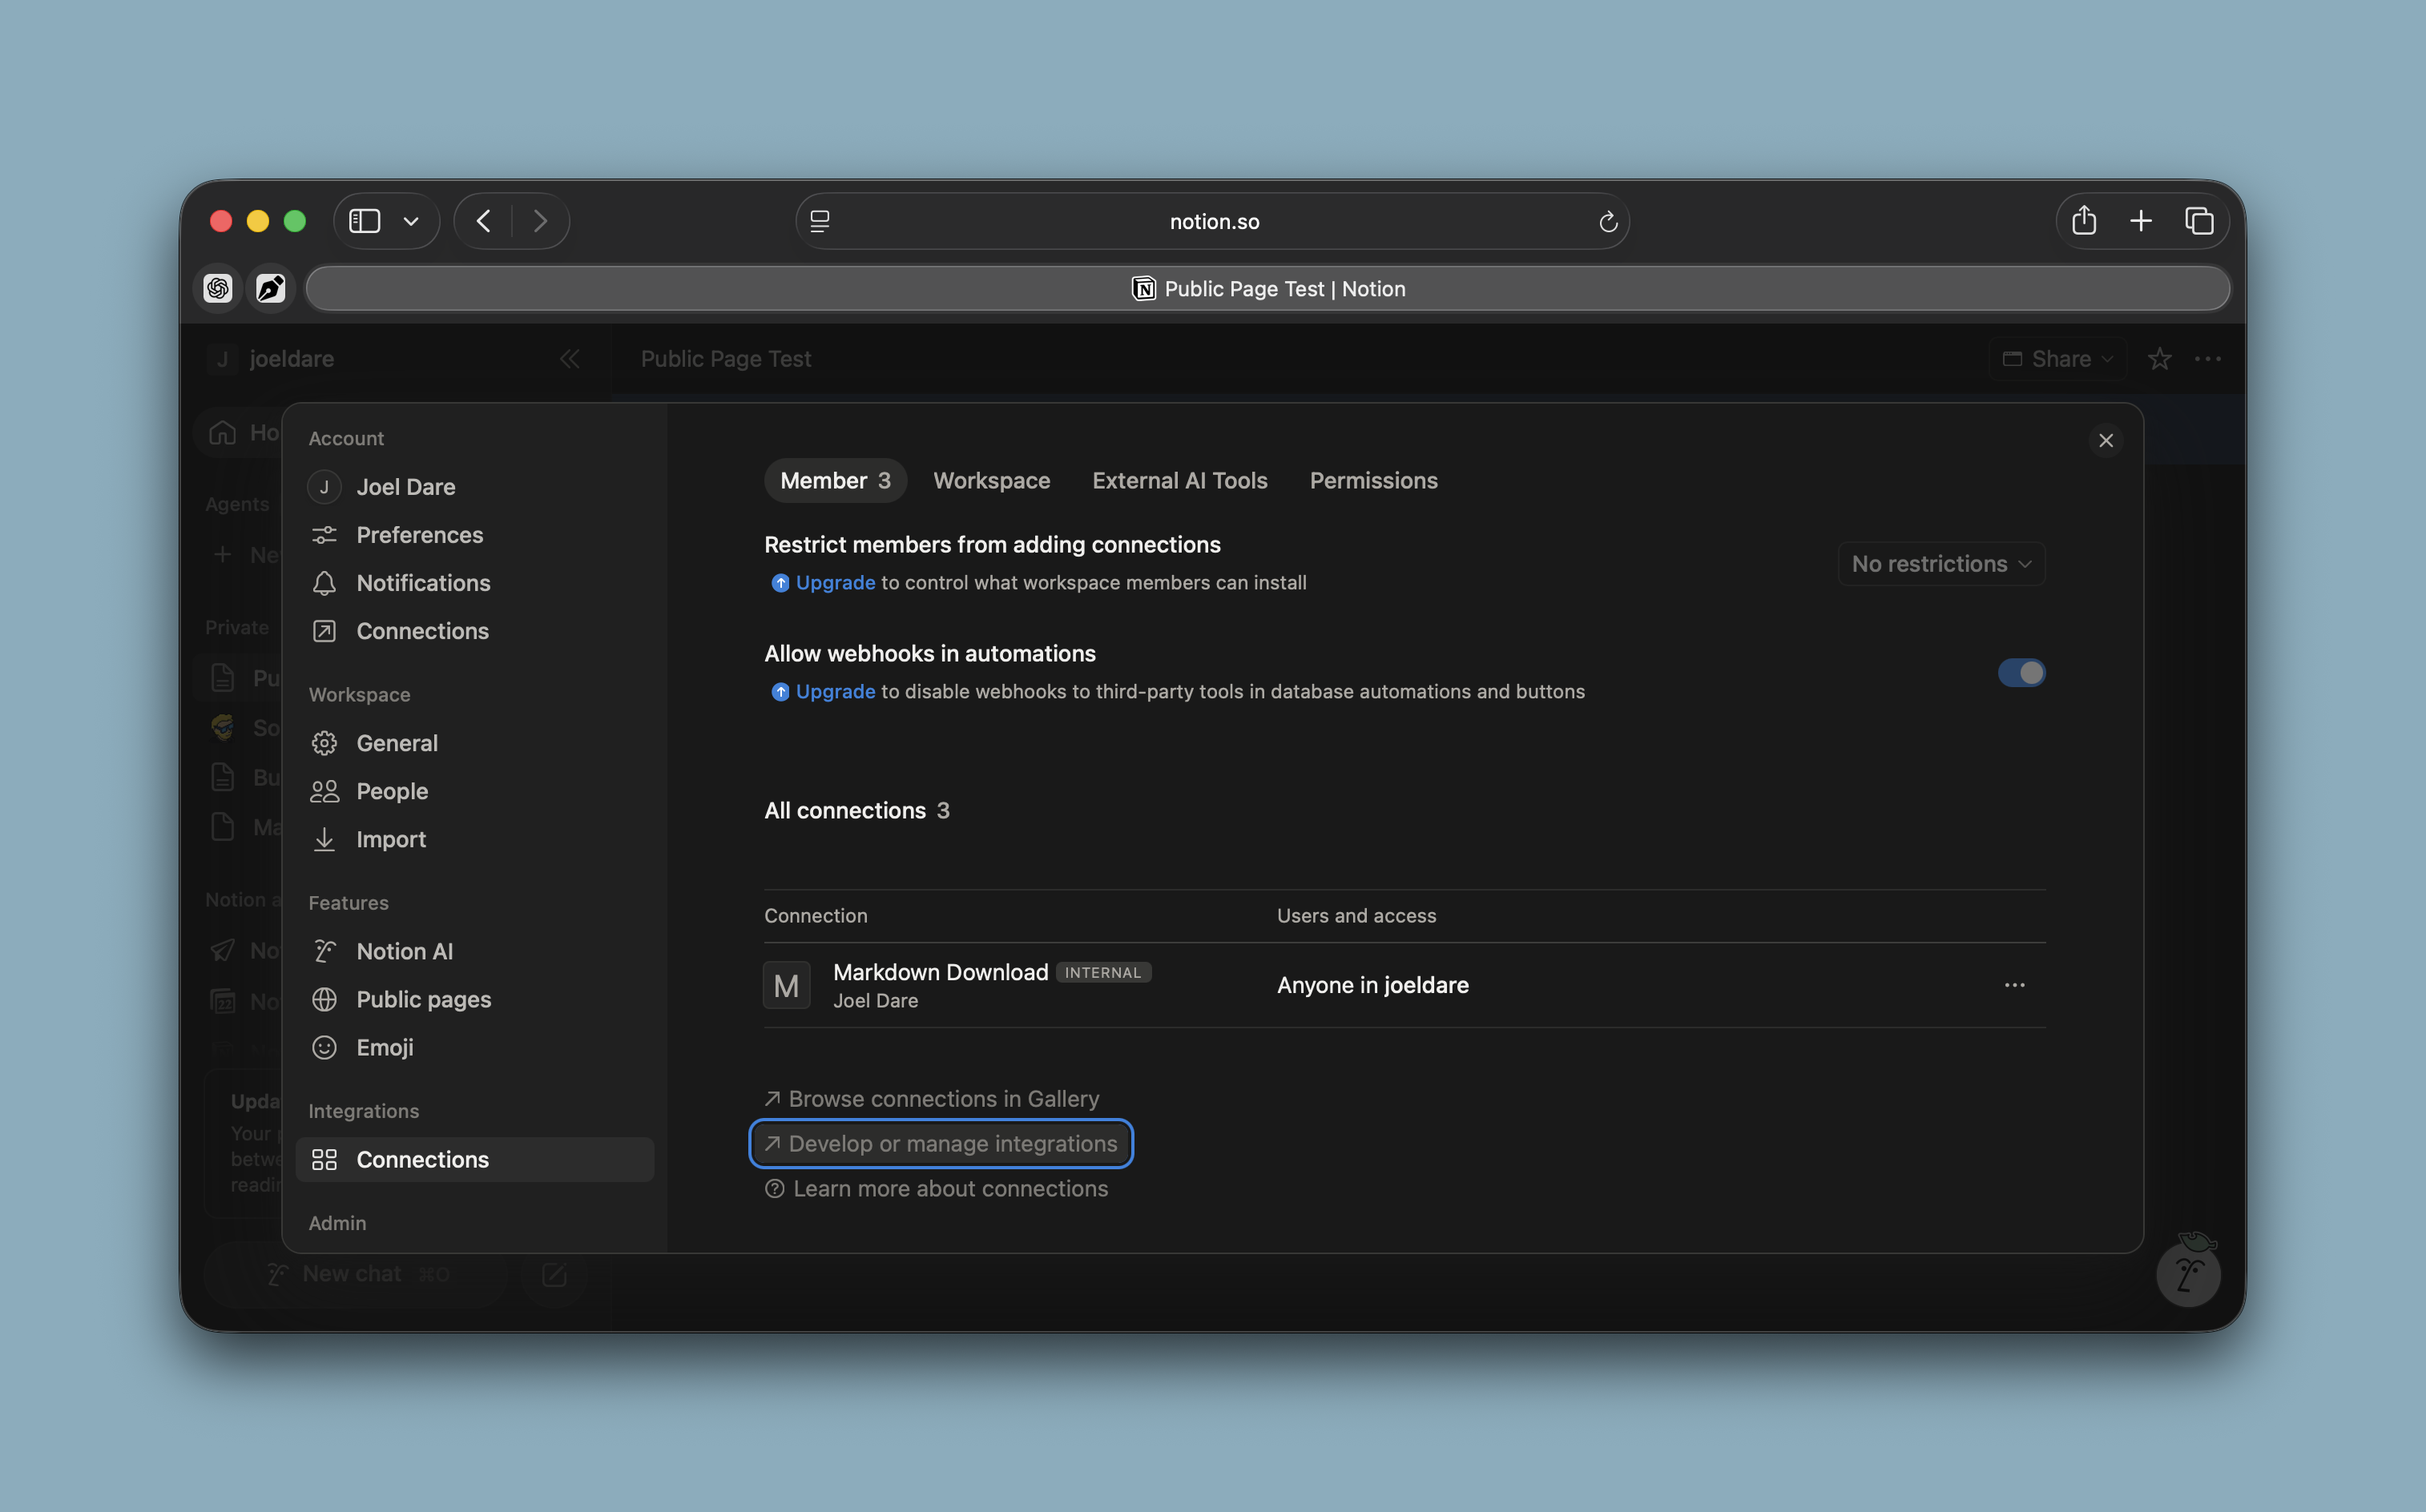Open General workspace settings
Screen dimensions: 2426x1512
475,743
